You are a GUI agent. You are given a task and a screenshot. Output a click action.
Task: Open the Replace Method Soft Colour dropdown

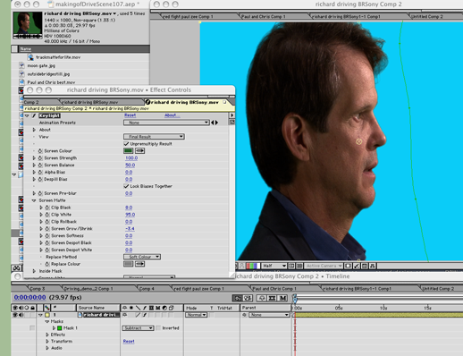tap(142, 257)
